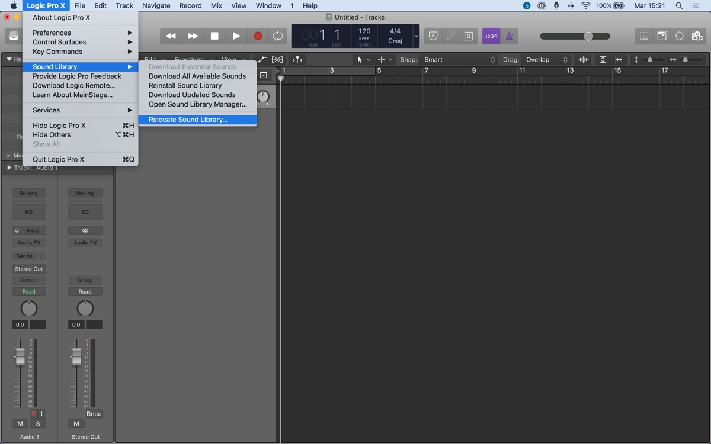Image resolution: width=711 pixels, height=444 pixels.
Task: Click the Stop transport button
Action: [x=214, y=36]
